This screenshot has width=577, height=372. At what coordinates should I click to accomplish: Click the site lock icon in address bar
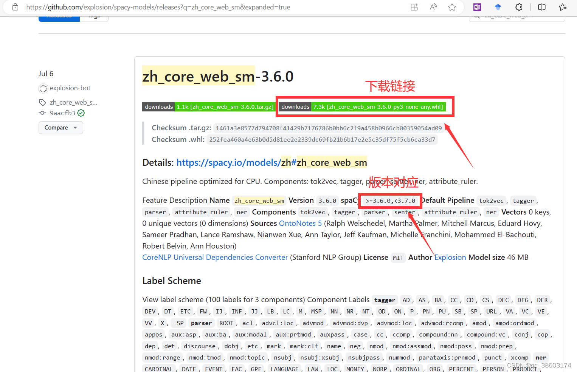point(15,7)
